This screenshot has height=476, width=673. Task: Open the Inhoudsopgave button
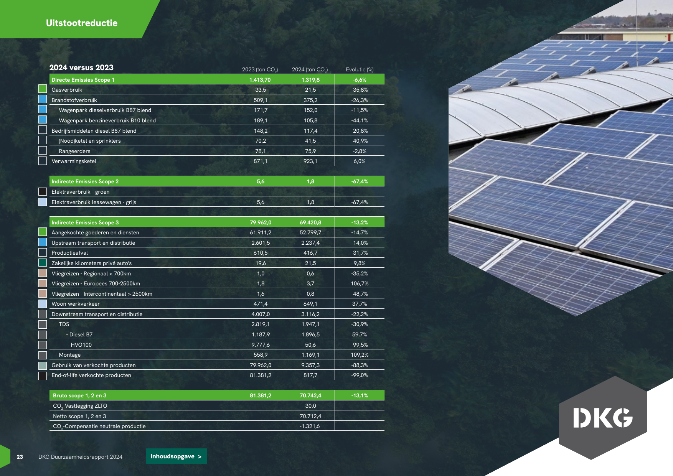coord(176,456)
